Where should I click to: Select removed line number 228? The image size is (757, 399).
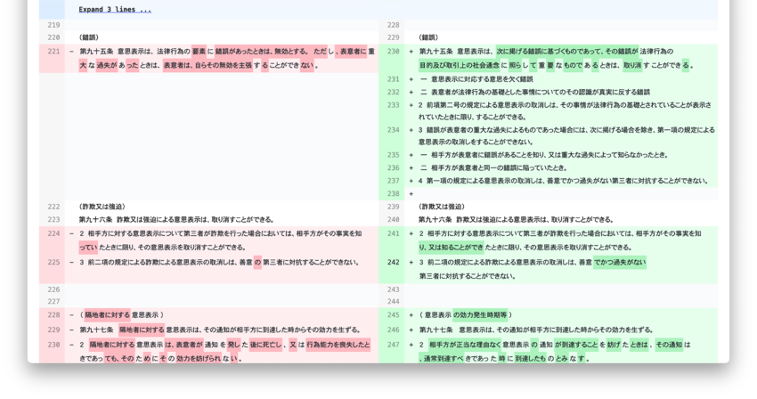tap(53, 315)
